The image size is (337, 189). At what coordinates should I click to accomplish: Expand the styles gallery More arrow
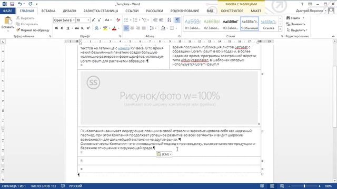280,28
